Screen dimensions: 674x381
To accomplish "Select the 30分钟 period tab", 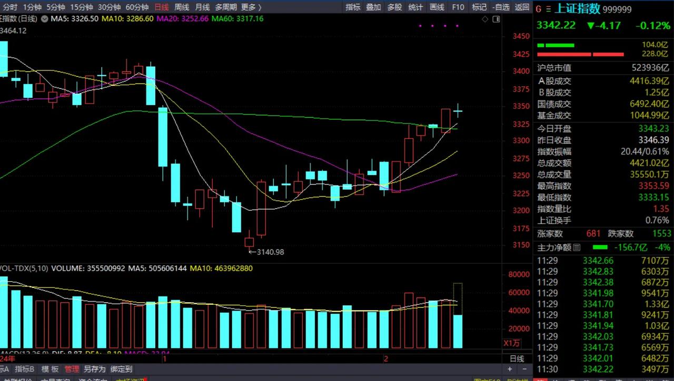I will click(109, 7).
